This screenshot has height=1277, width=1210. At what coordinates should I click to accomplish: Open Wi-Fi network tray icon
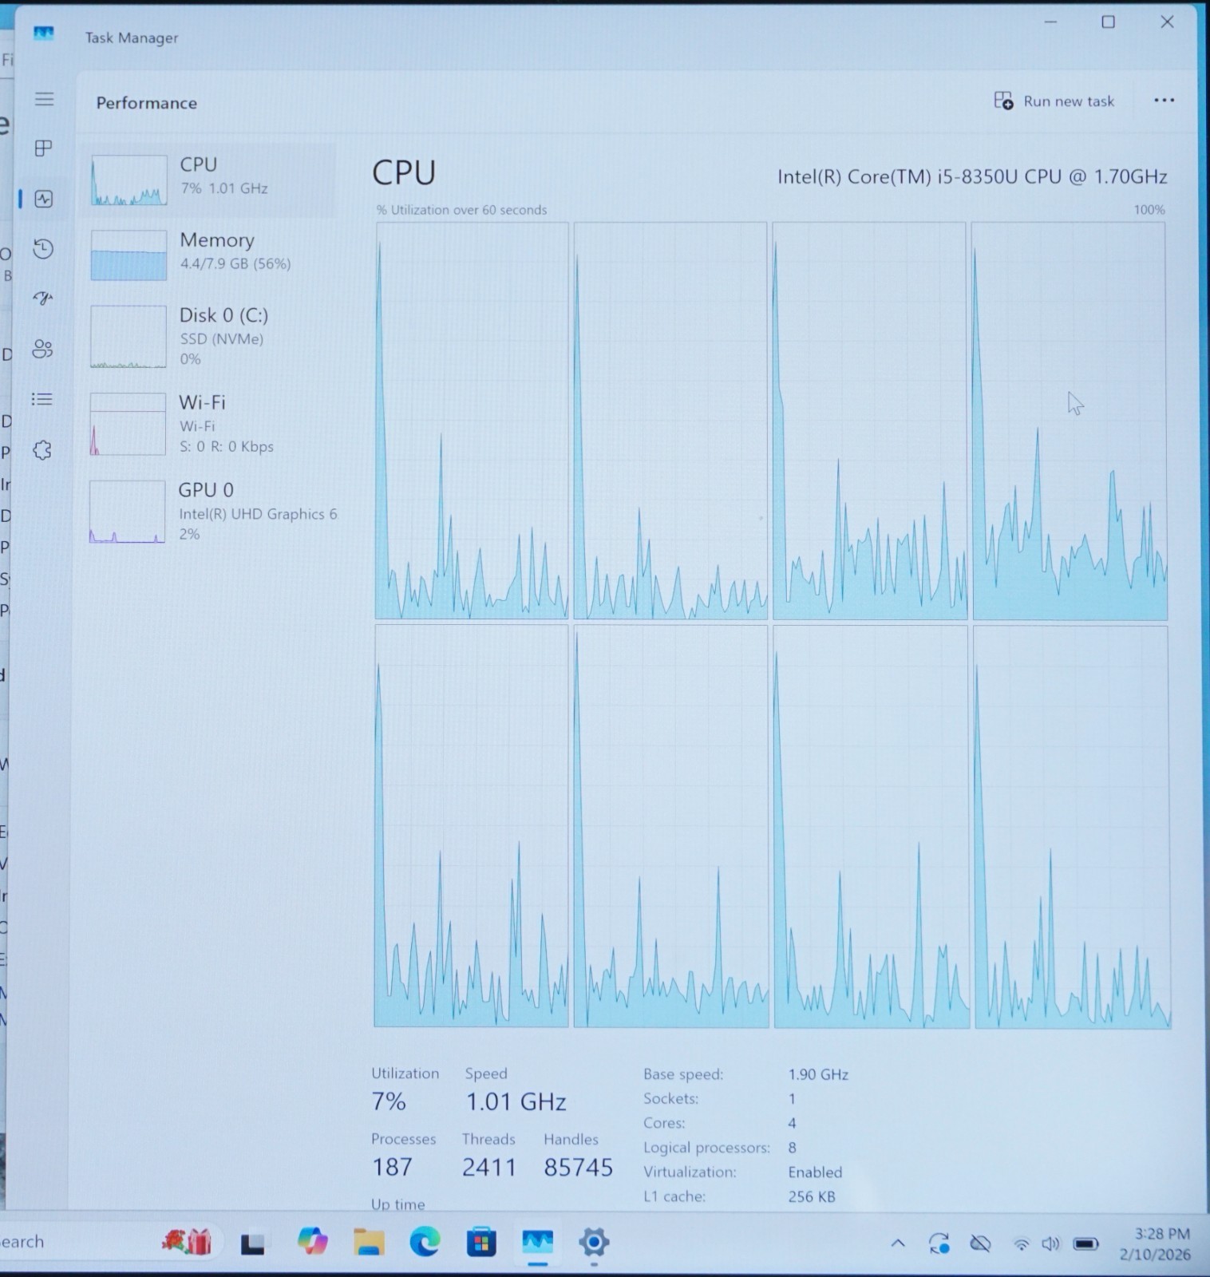point(1021,1244)
